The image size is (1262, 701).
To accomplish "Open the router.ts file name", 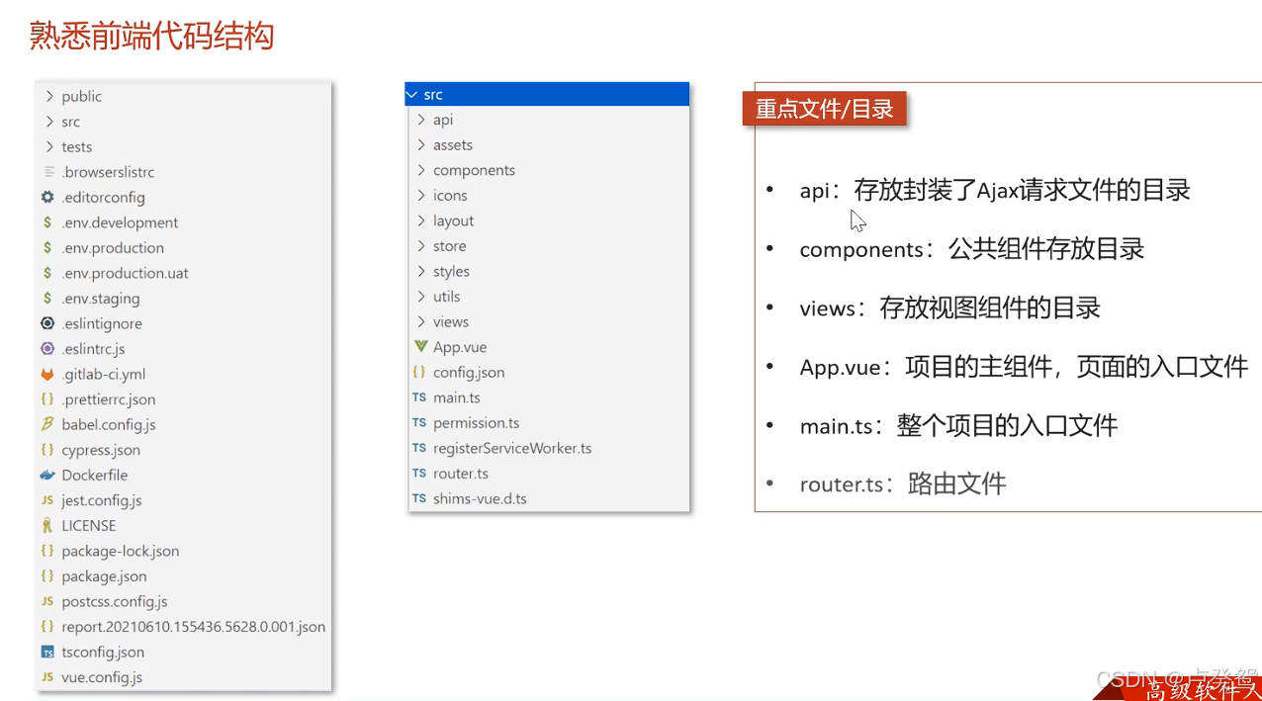I will (461, 474).
